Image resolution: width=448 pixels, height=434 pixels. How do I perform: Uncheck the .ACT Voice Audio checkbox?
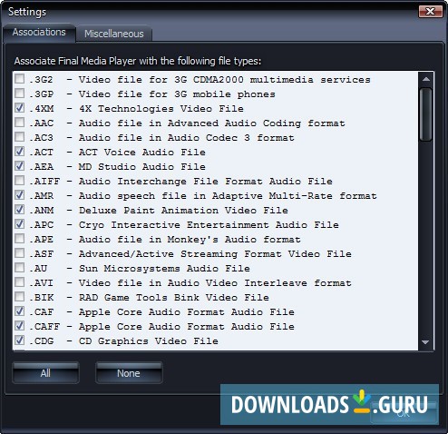20,152
